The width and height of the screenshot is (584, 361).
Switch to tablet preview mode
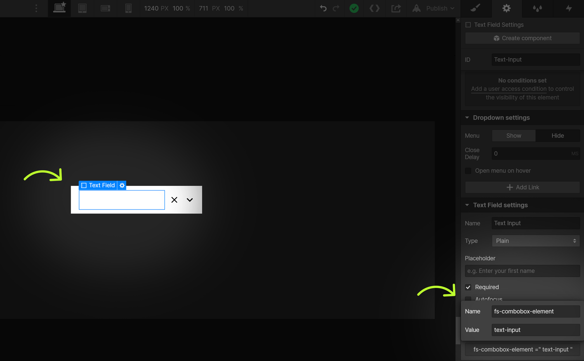(82, 8)
